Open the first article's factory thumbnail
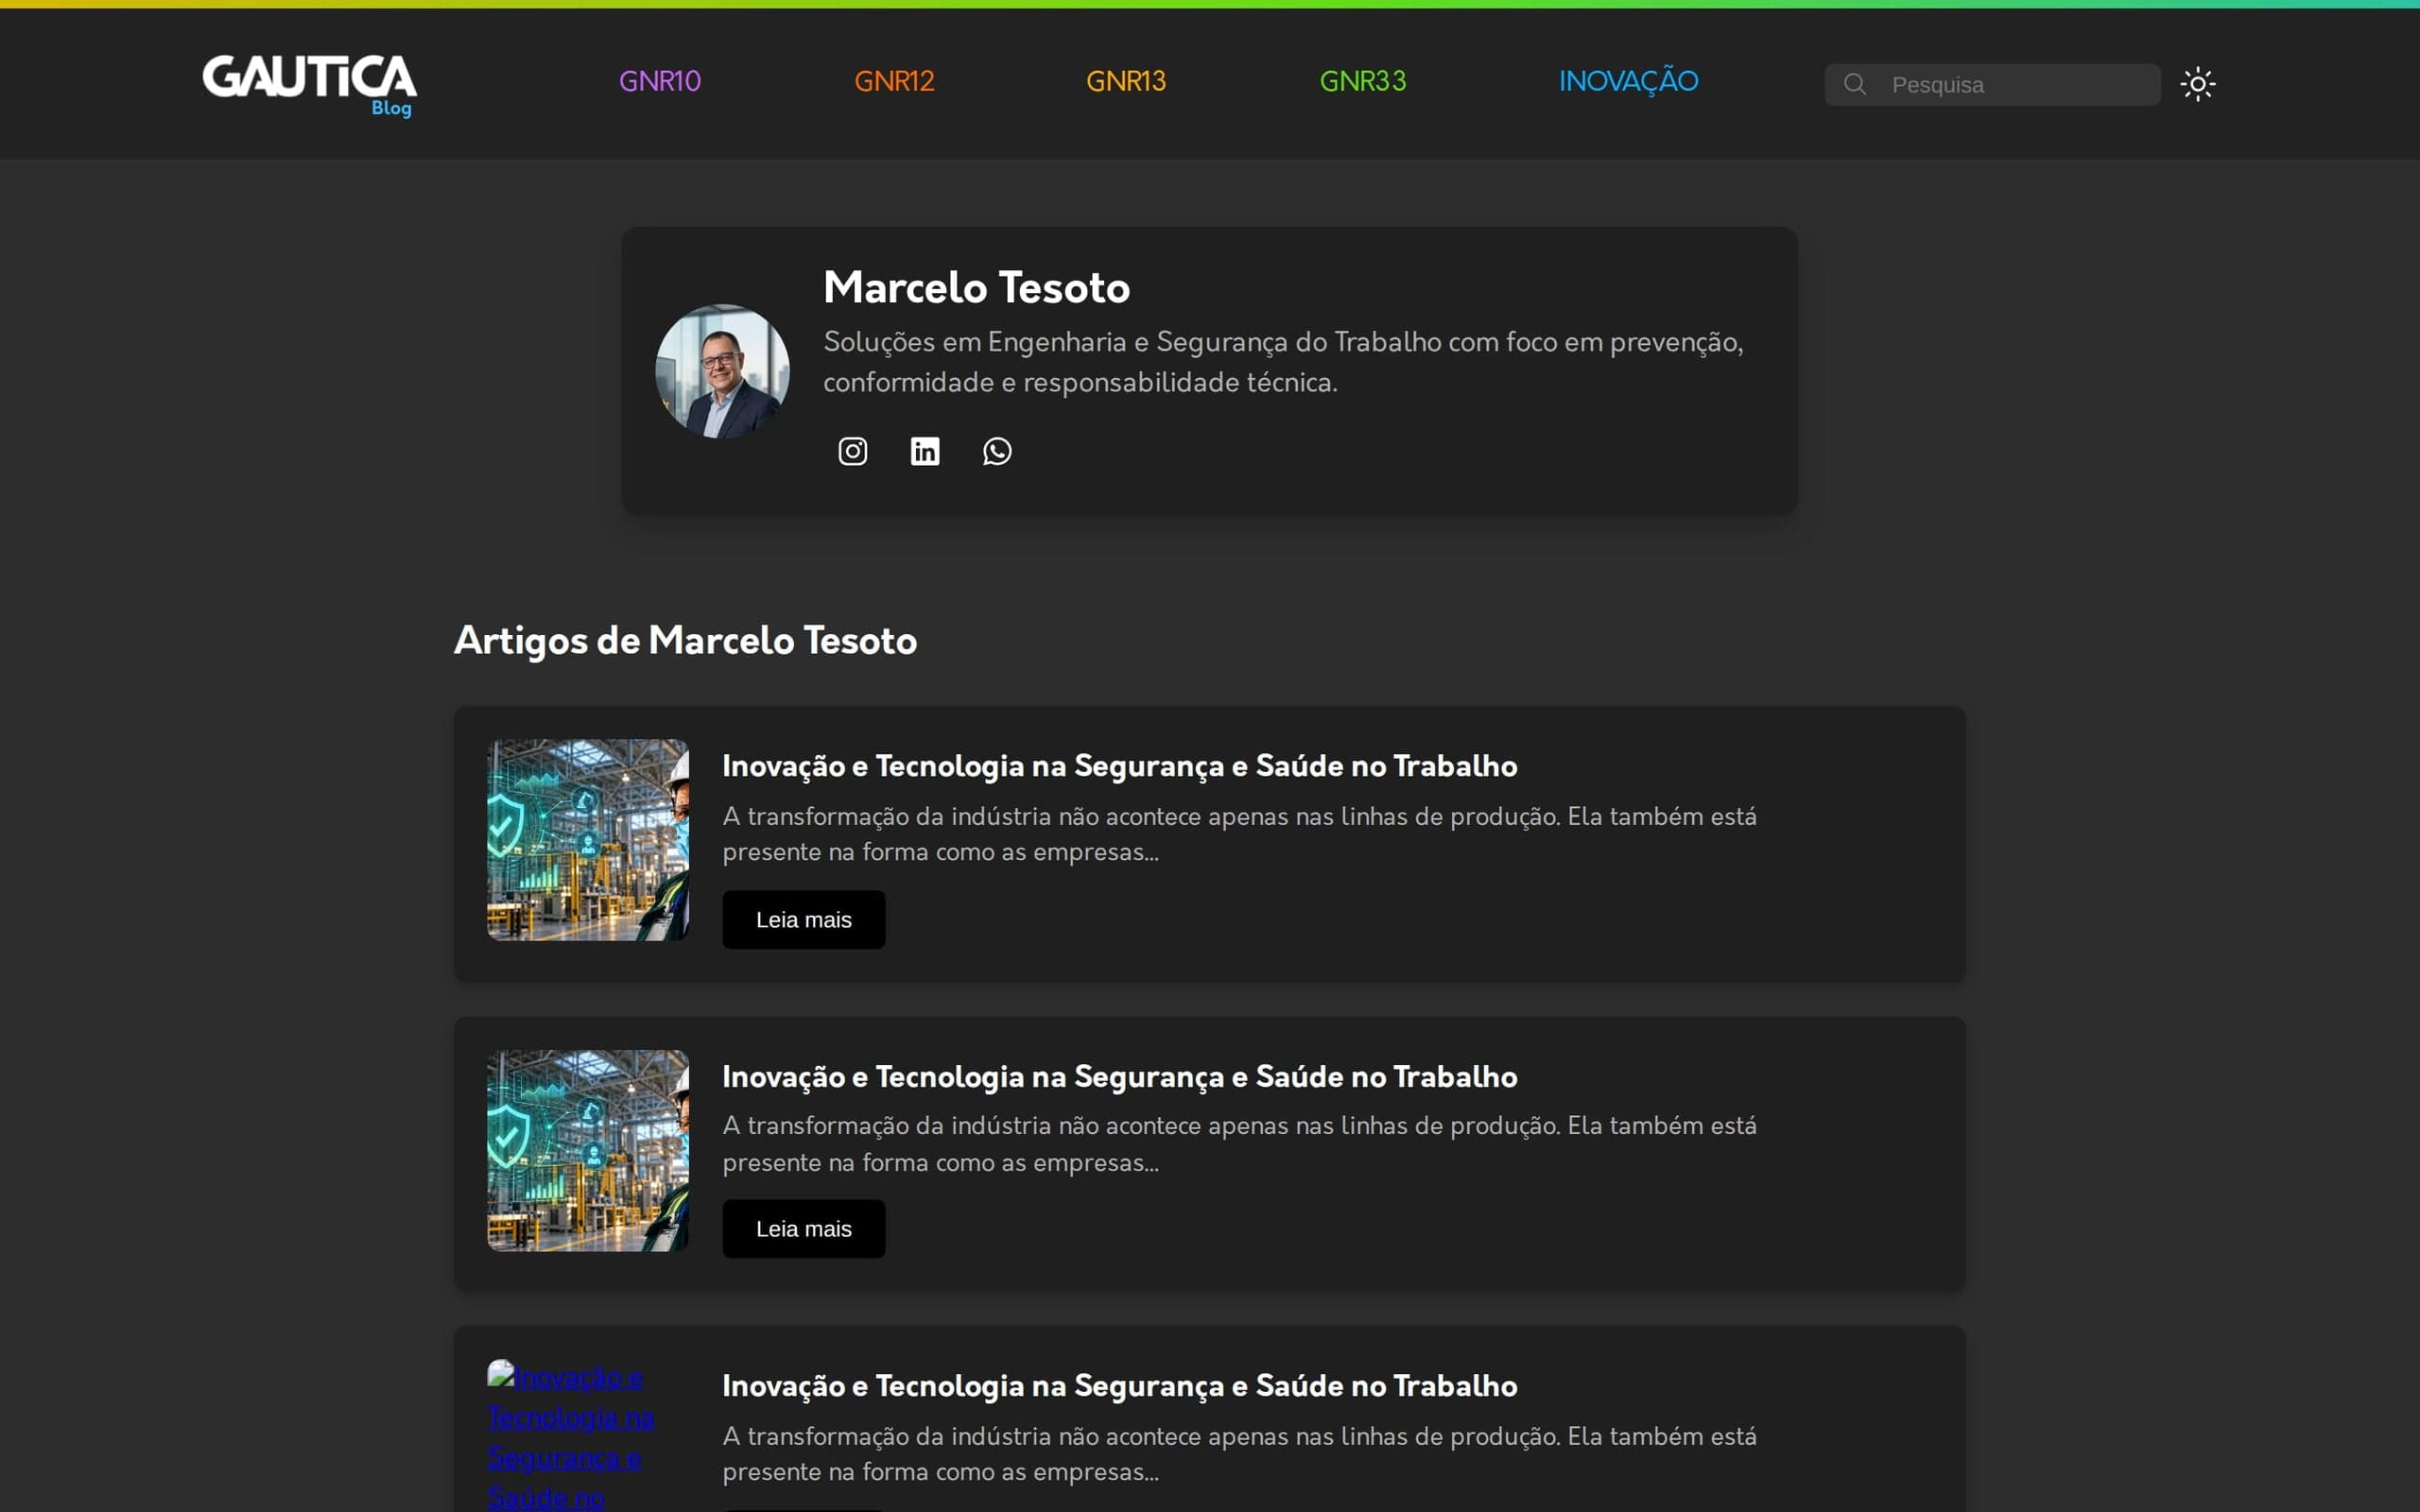 [588, 839]
